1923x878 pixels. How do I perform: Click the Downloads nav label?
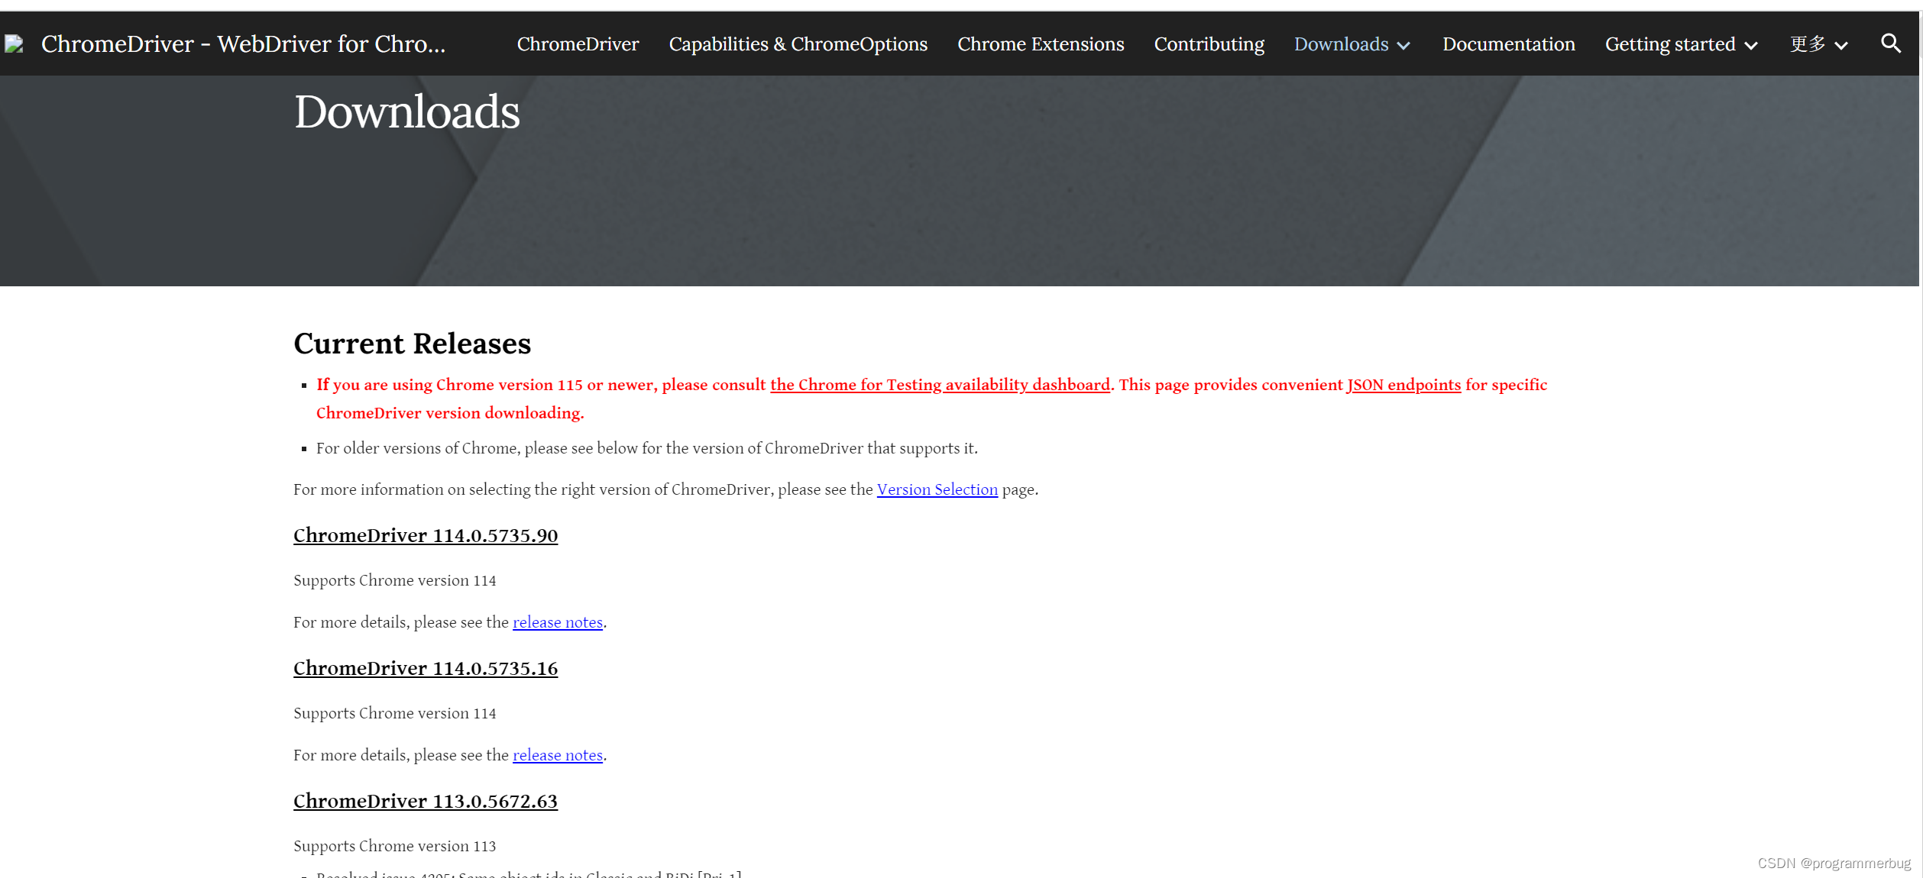[1341, 44]
